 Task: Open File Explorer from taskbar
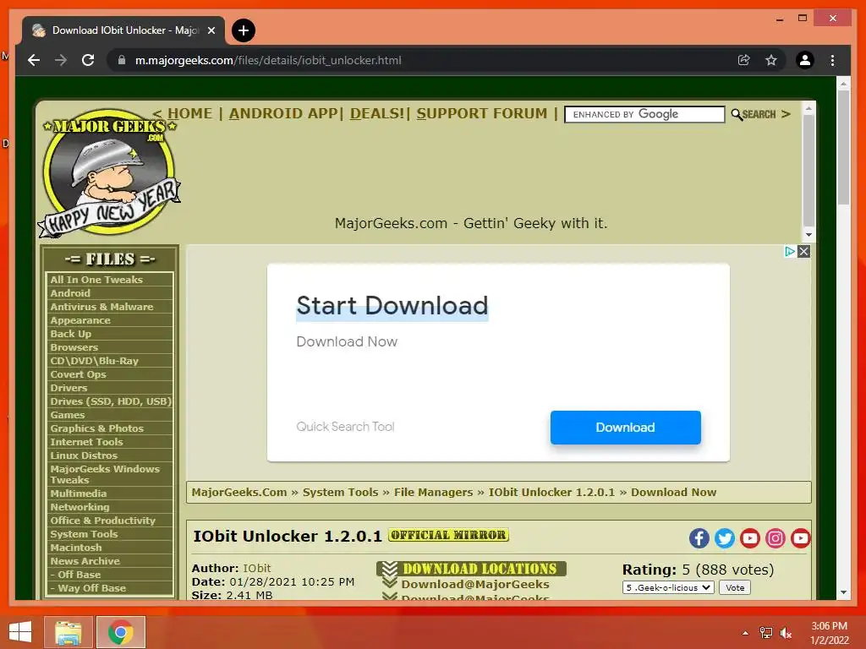68,632
